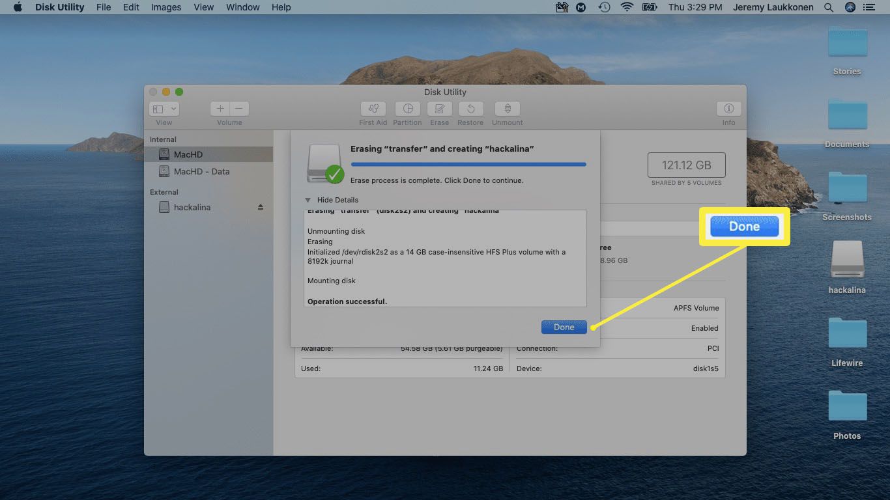Open the File menu
890x500 pixels.
pyautogui.click(x=103, y=7)
